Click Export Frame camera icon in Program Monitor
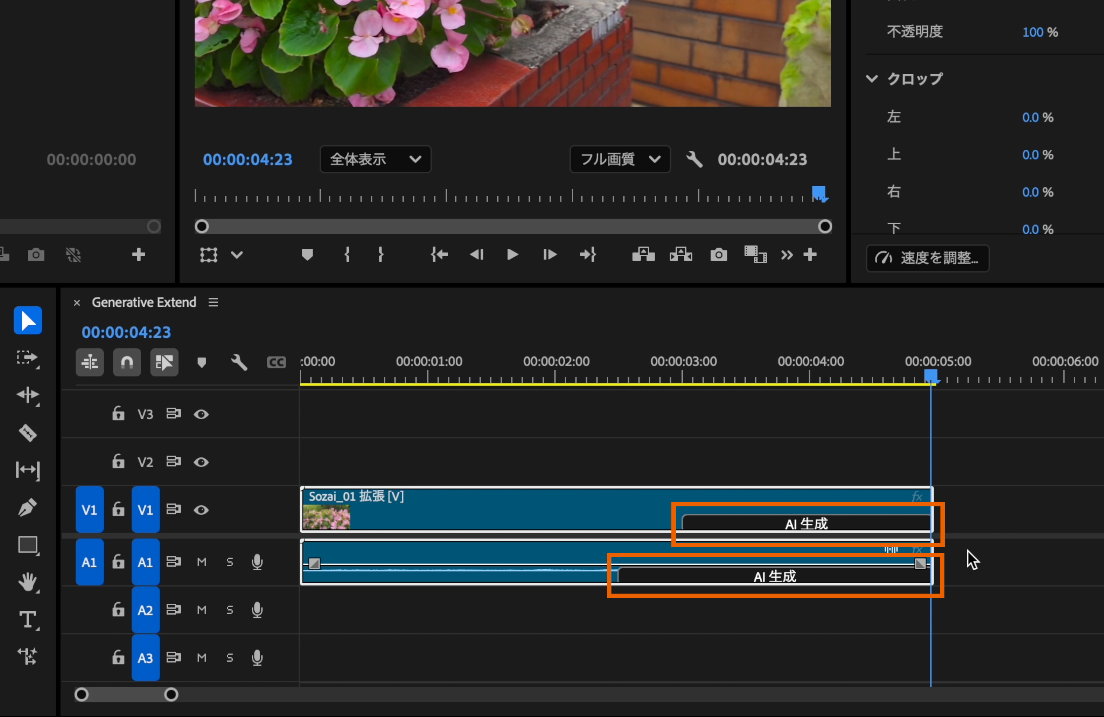 (x=718, y=254)
